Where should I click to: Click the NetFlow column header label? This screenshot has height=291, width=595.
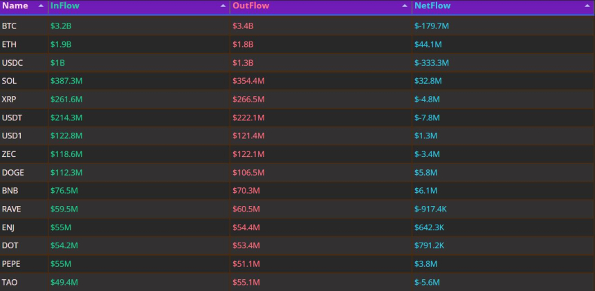click(x=432, y=6)
